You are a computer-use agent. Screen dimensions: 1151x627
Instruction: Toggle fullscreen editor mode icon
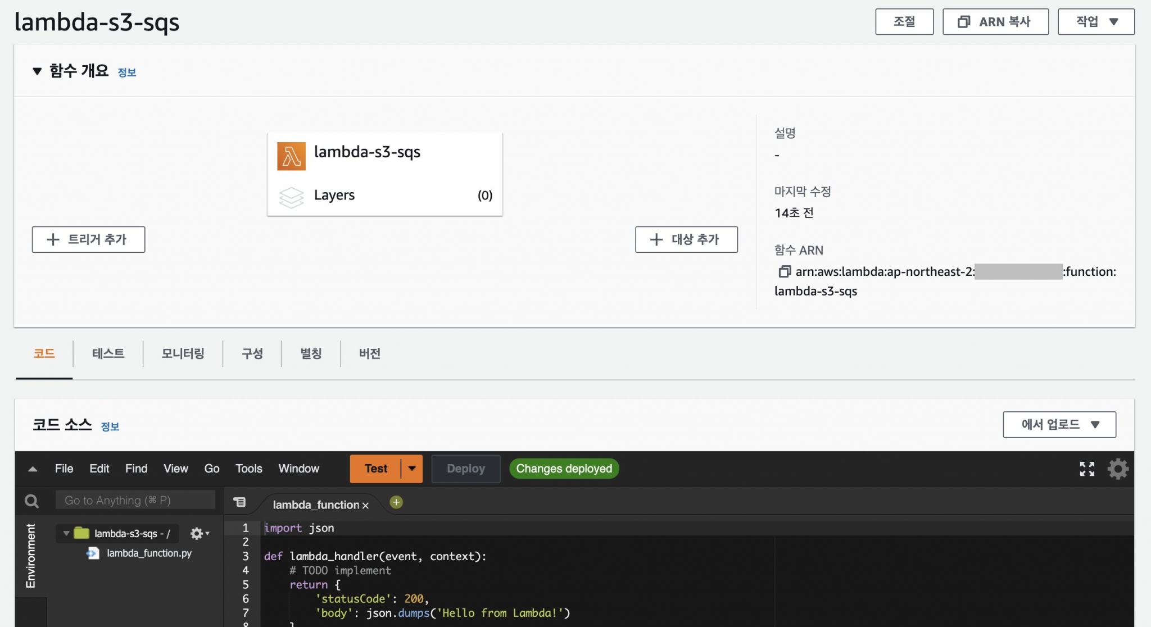(1087, 469)
